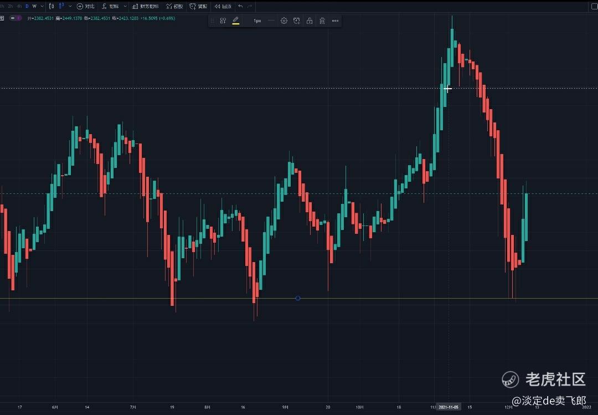This screenshot has height=415, width=598.
Task: Click the OHLC price values legend
Action: [x=101, y=18]
